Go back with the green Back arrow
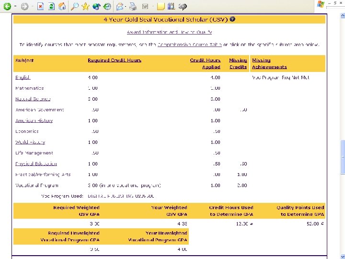345x259 pixels. point(7,6)
